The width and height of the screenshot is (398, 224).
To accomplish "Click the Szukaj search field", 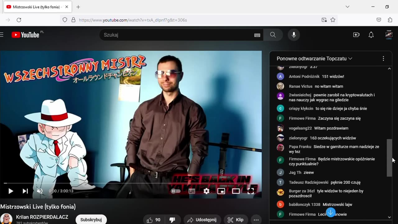I will tap(177, 35).
